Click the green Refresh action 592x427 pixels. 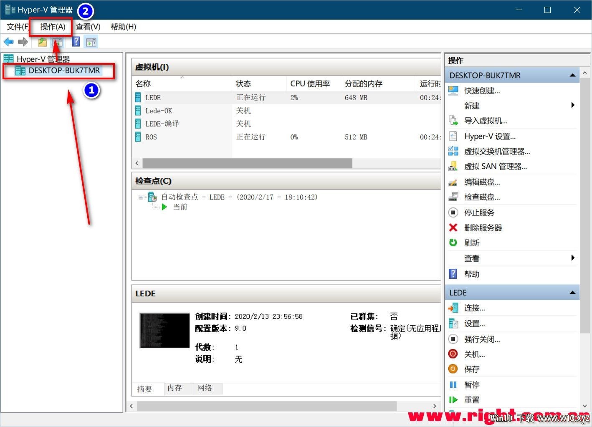(453, 243)
